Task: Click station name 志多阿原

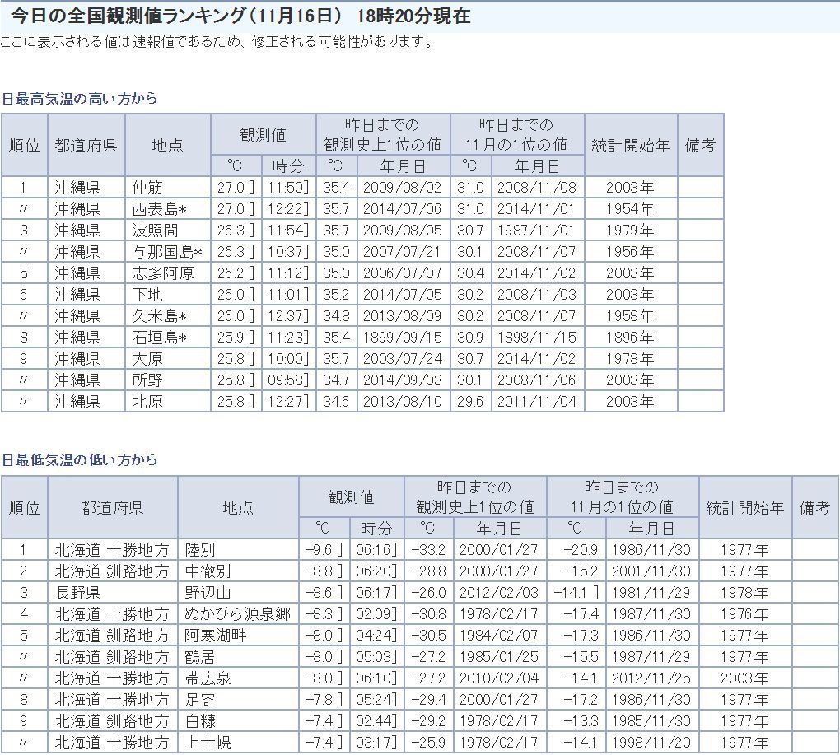Action: click(x=163, y=273)
